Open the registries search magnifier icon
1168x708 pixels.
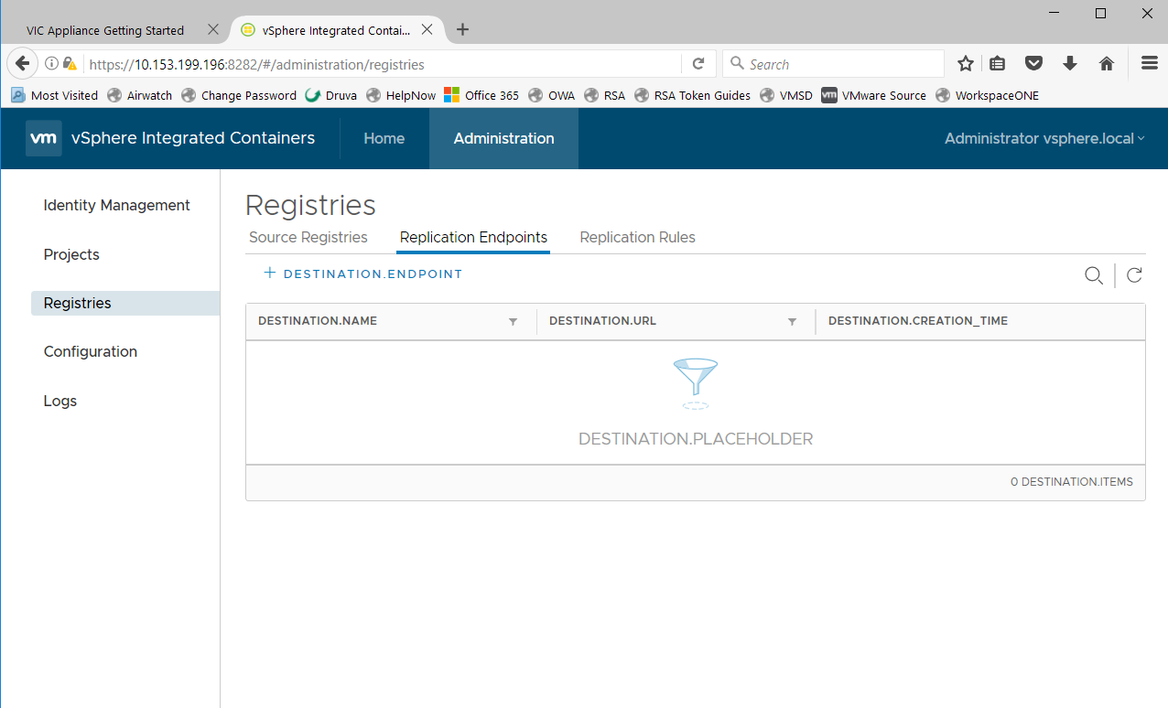(1093, 275)
